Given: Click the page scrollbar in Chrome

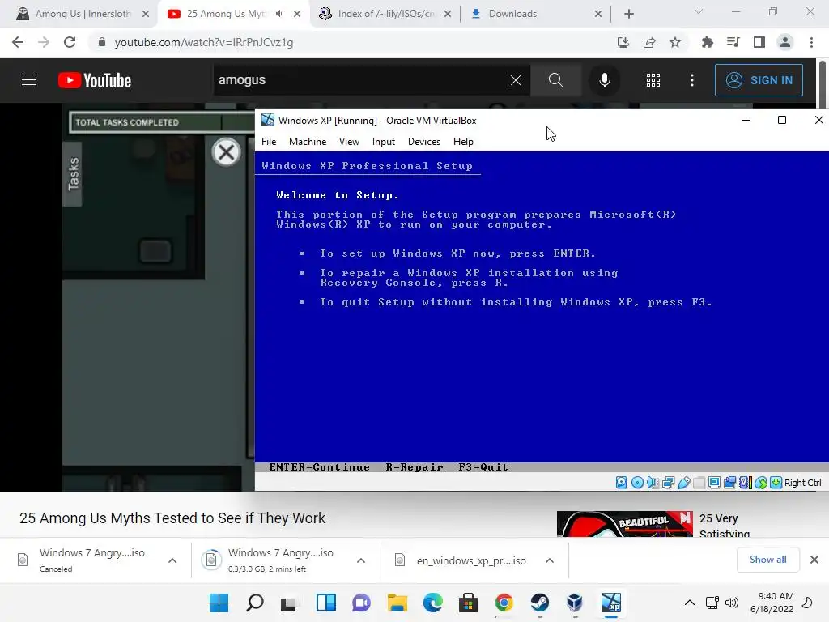Looking at the screenshot, I should click(823, 84).
